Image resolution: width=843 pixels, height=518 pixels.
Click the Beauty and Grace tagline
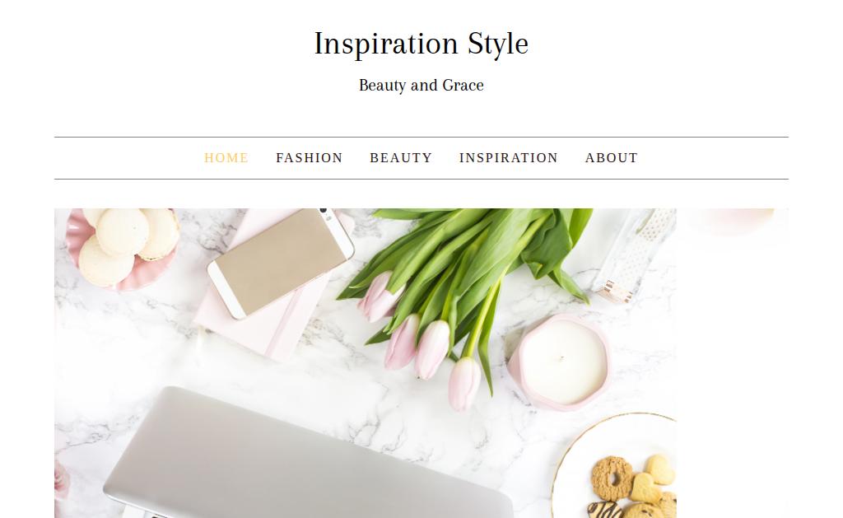pos(421,86)
